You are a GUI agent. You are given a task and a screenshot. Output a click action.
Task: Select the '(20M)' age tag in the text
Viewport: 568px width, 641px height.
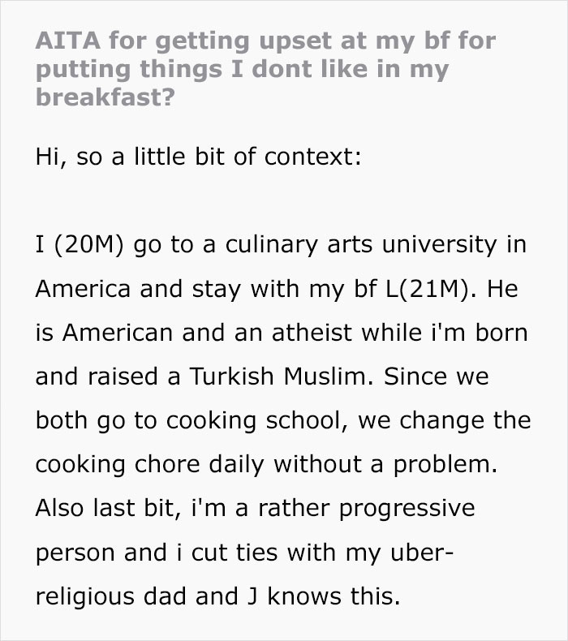[88, 244]
